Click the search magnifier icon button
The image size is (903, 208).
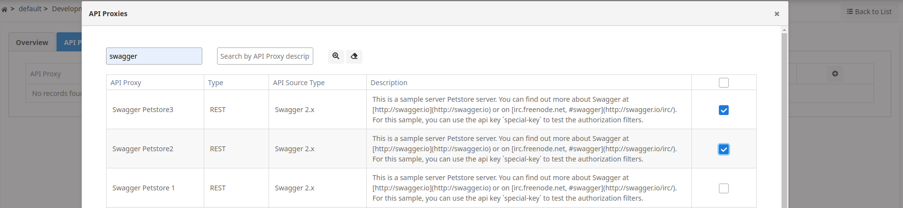pos(336,56)
